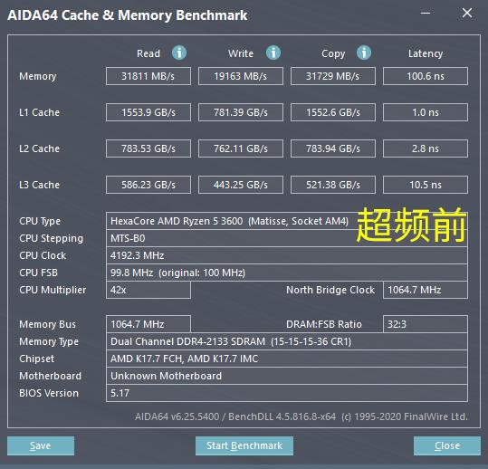
Task: Select the Memory Latency value 100.6 ns
Action: pyautogui.click(x=426, y=76)
